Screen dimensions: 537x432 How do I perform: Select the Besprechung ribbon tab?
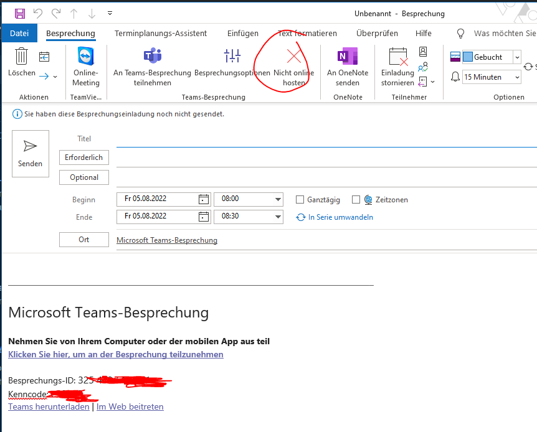70,33
